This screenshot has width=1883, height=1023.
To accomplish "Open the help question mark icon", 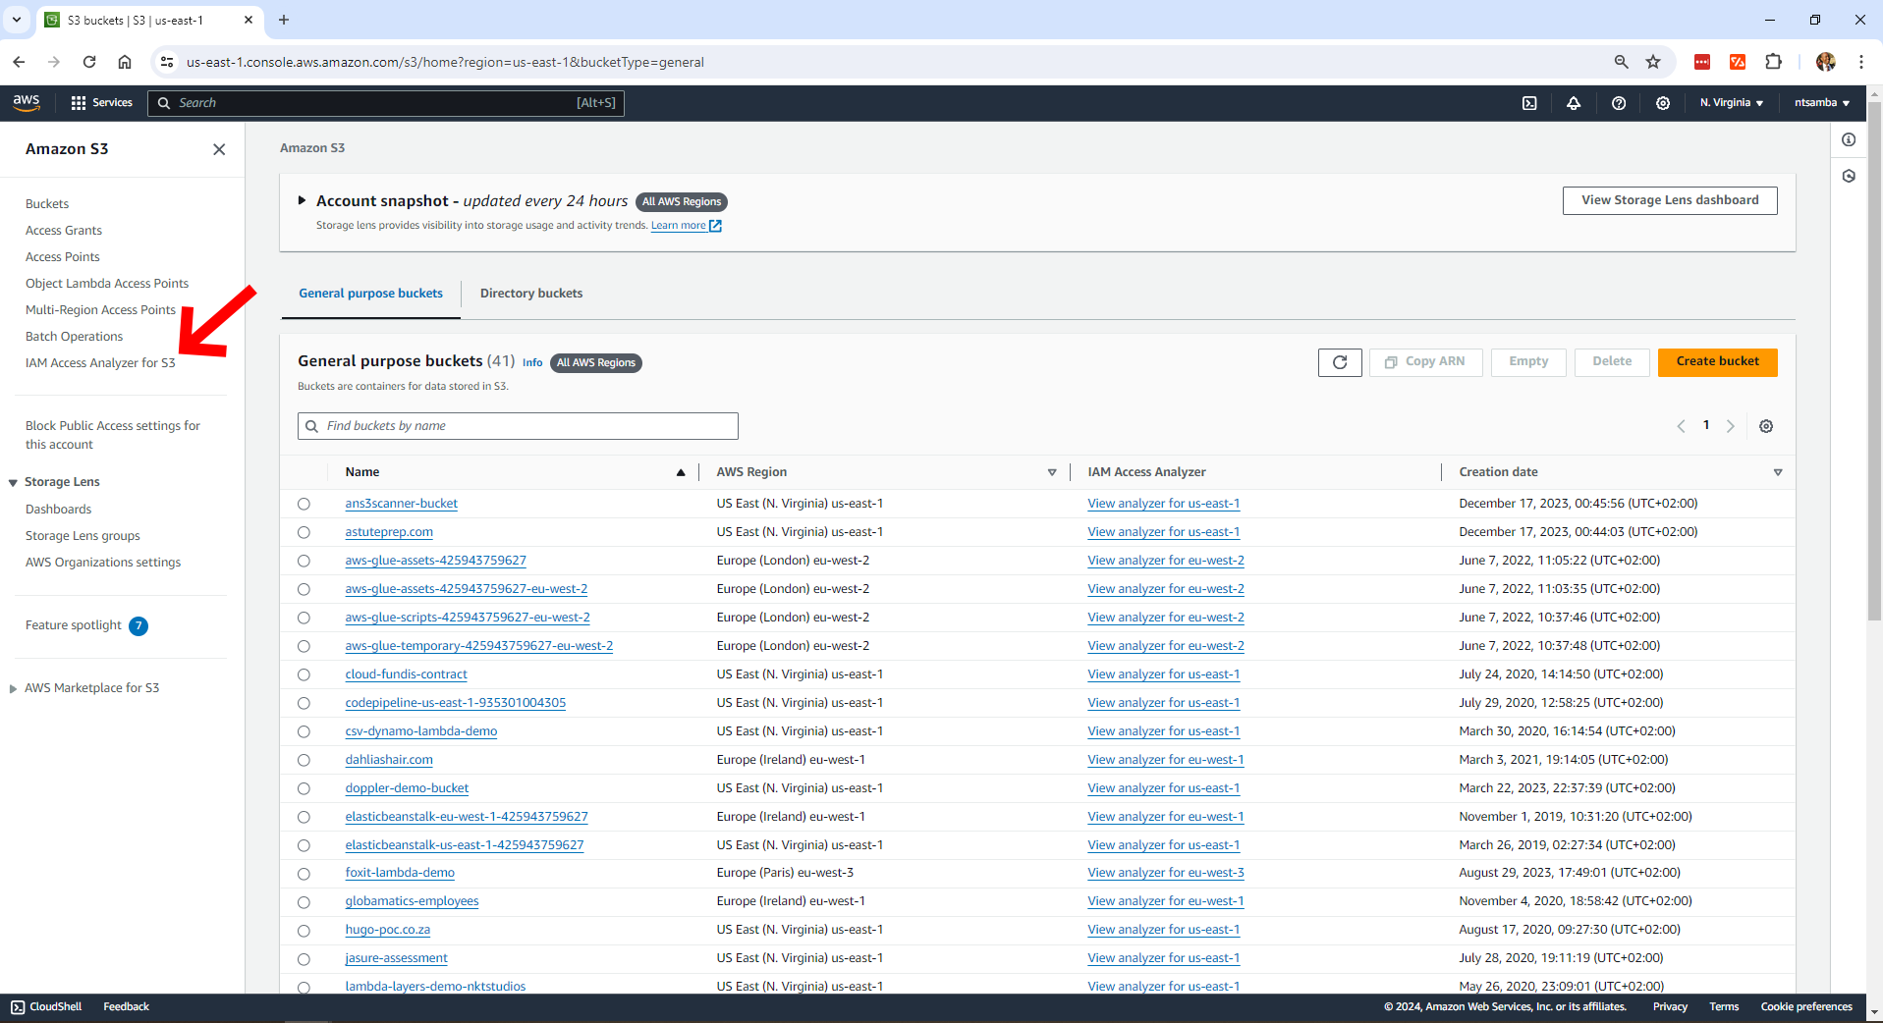I will click(1620, 103).
